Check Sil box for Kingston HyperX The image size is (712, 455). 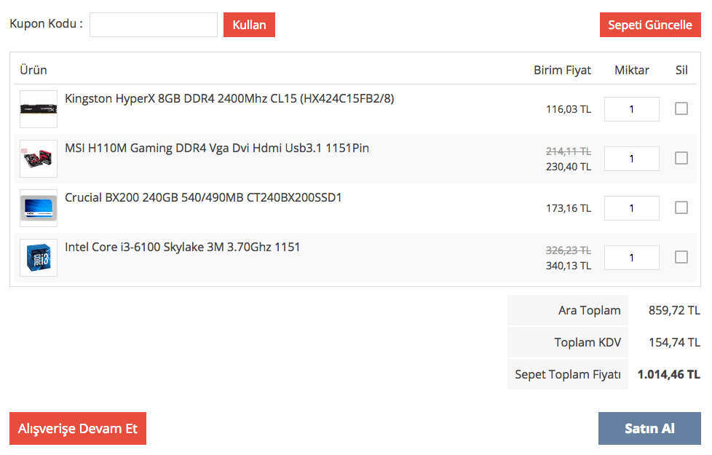pyautogui.click(x=681, y=108)
